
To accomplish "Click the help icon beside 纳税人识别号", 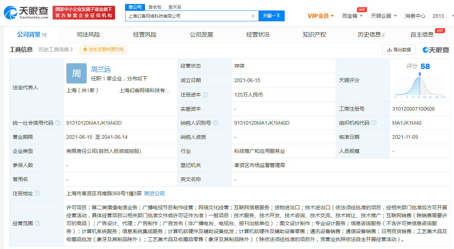I will (x=216, y=123).
